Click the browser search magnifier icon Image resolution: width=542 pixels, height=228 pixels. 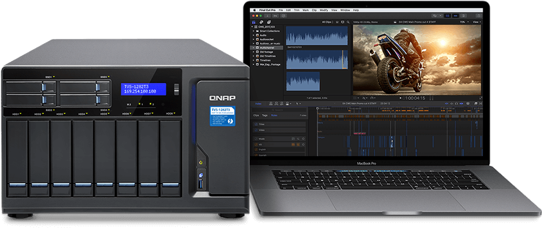(x=348, y=22)
